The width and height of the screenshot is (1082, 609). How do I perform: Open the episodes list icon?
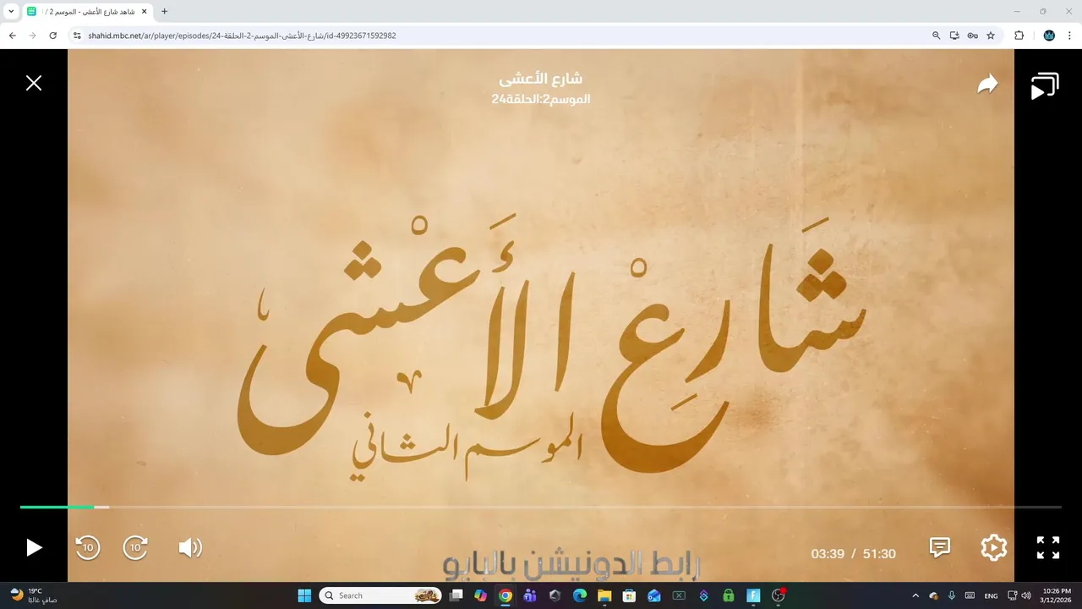coord(1045,86)
